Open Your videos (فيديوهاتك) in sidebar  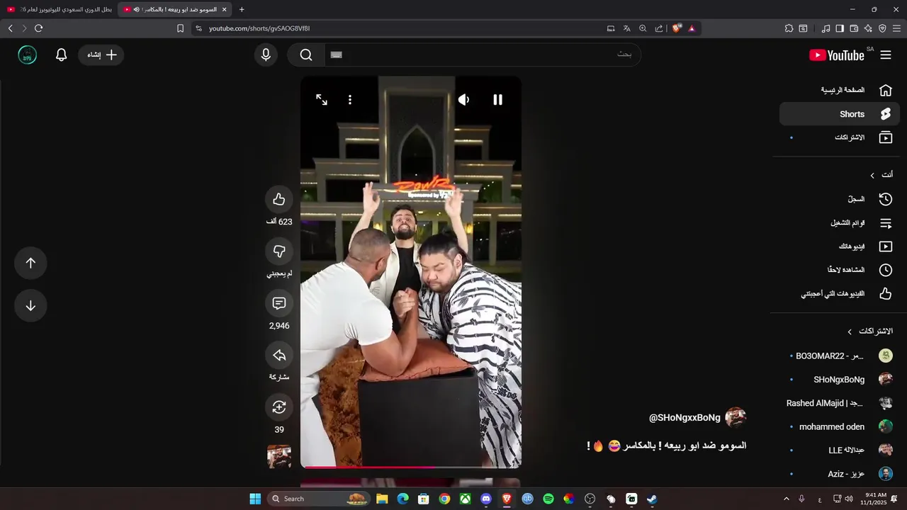pos(840,246)
